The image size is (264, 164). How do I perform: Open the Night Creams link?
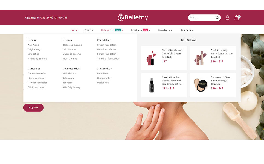[70, 58]
